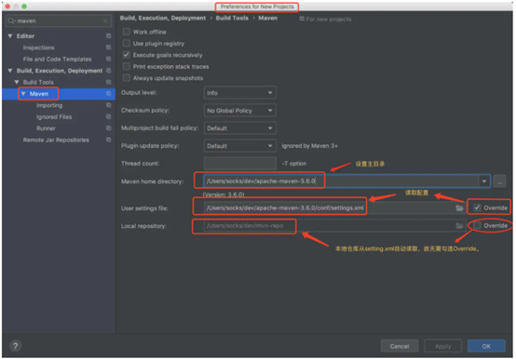The image size is (516, 359).
Task: Click the copy icon on the Build, Execution, Deployment row
Action: click(109, 71)
